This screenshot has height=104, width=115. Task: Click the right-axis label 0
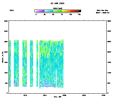coord(108,93)
